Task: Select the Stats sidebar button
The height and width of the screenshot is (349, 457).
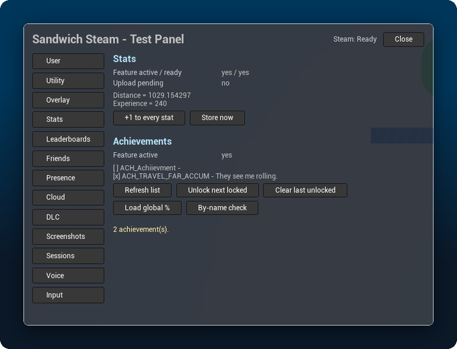Action: (x=68, y=119)
